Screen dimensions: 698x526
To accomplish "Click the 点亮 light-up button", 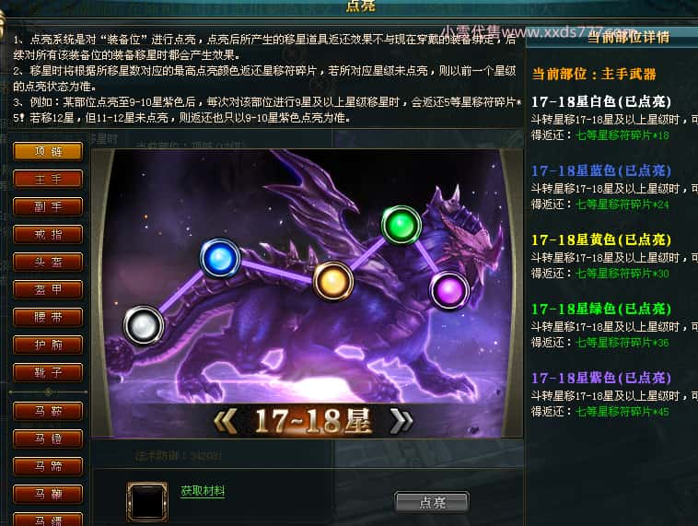I will click(x=432, y=502).
